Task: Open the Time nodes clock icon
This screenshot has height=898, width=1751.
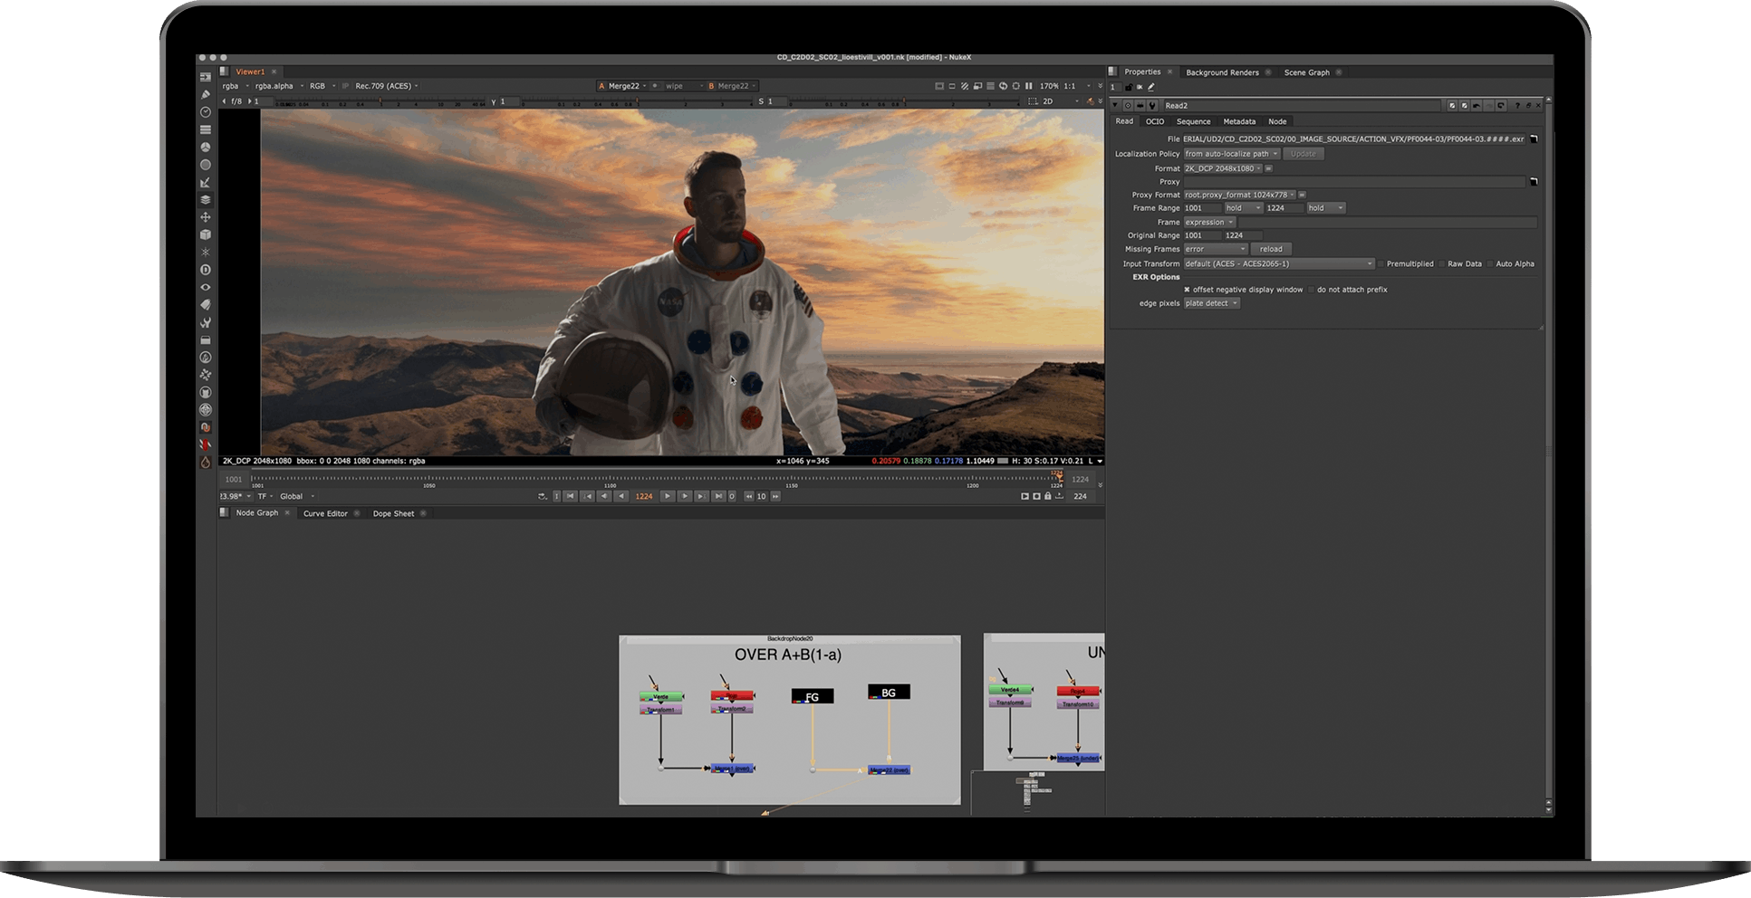Action: point(206,112)
